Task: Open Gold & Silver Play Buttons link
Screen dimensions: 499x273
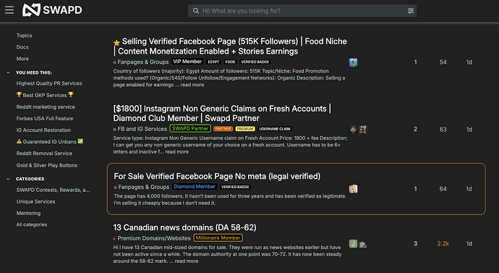Action: [47, 165]
